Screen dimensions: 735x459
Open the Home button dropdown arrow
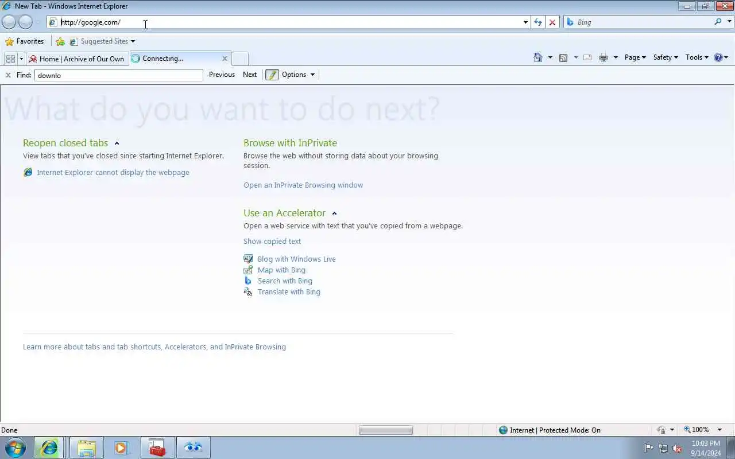(x=550, y=57)
